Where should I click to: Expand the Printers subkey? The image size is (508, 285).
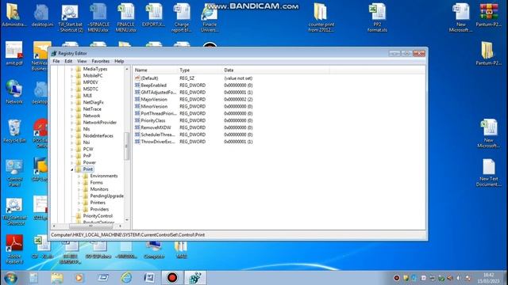[x=79, y=203]
